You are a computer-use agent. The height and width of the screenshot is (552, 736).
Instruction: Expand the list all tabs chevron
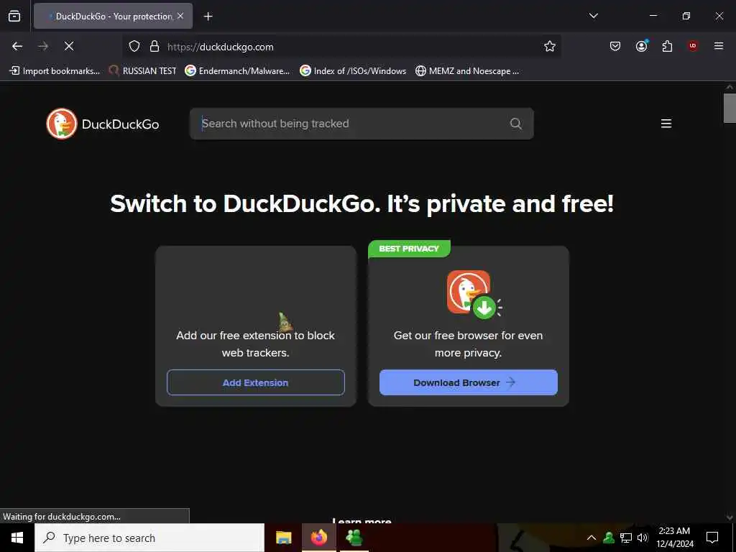click(x=593, y=16)
